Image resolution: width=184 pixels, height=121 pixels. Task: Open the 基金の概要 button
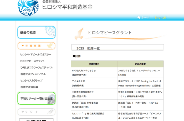click(36, 32)
